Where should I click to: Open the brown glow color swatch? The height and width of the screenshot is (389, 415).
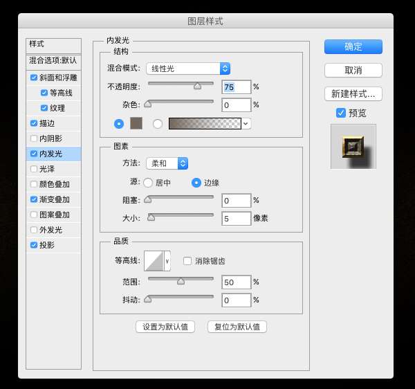click(x=136, y=123)
